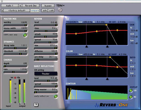Open the Audio 1 track selector
The width and height of the screenshot is (141, 110).
[x=10, y=6]
